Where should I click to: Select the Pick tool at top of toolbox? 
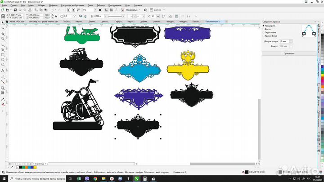coord(3,22)
